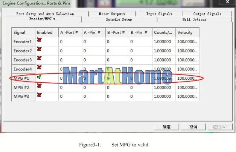Switch to Motor Outputs tab

pos(112,14)
